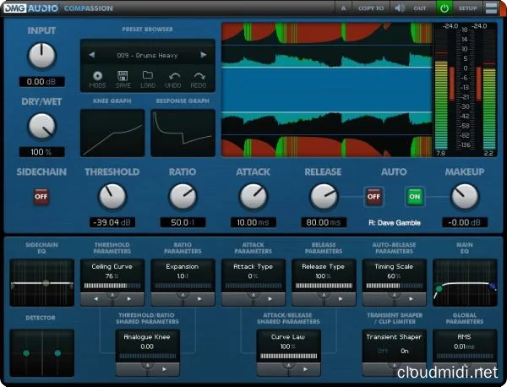Go to previous preset with left arrow

click(92, 55)
